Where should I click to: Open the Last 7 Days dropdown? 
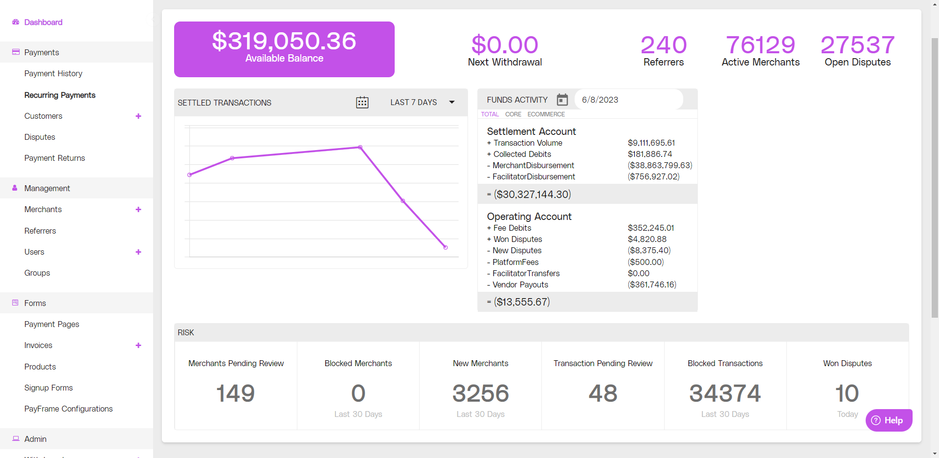tap(423, 102)
